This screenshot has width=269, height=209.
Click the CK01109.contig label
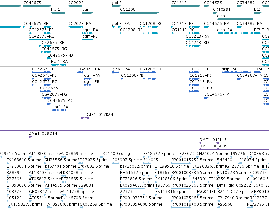tap(115, 154)
